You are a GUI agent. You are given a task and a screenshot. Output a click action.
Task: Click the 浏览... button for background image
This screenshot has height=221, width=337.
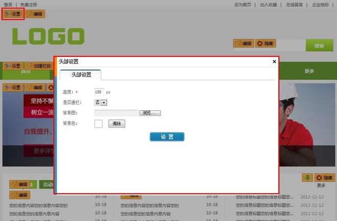click(x=150, y=113)
